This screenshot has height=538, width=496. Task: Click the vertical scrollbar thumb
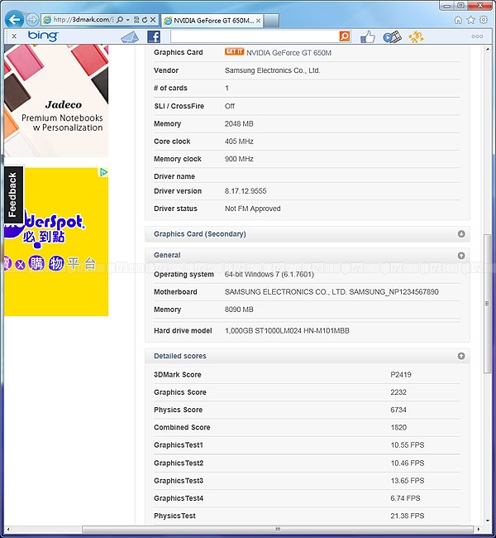(x=487, y=304)
